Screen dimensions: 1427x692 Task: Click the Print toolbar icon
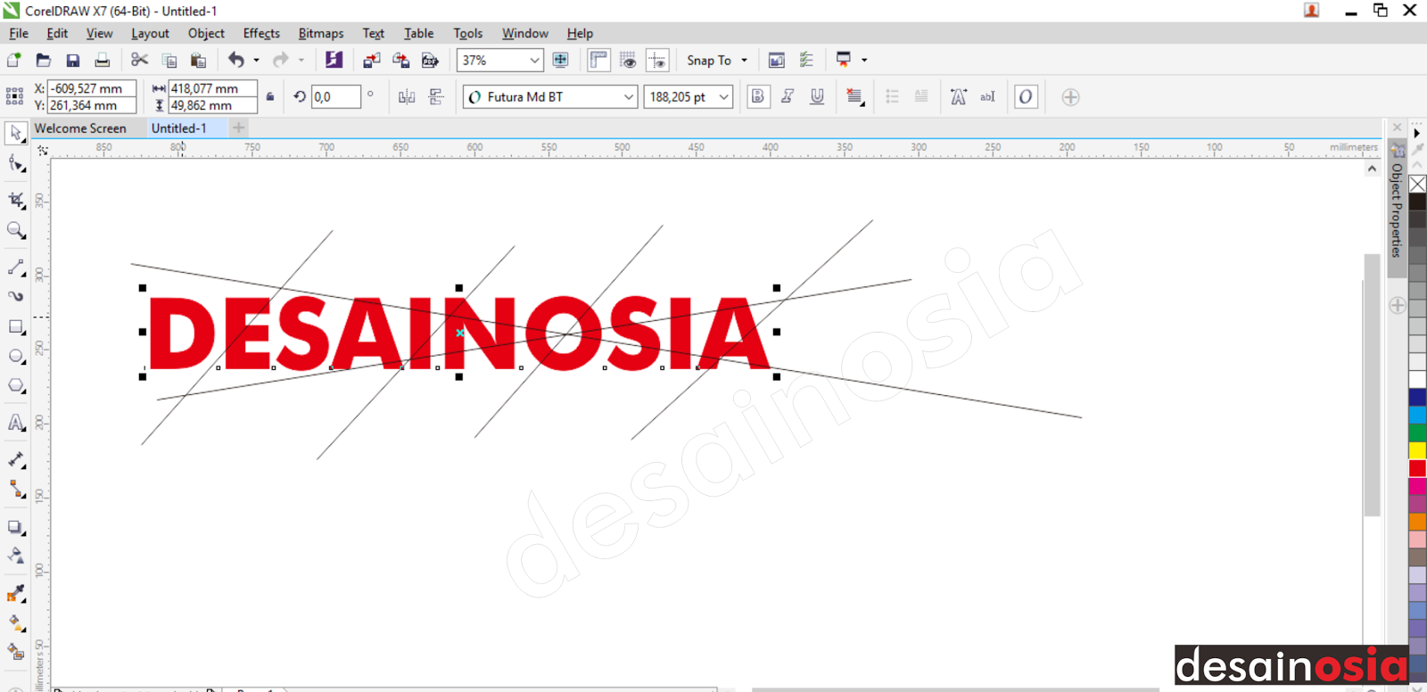[103, 60]
